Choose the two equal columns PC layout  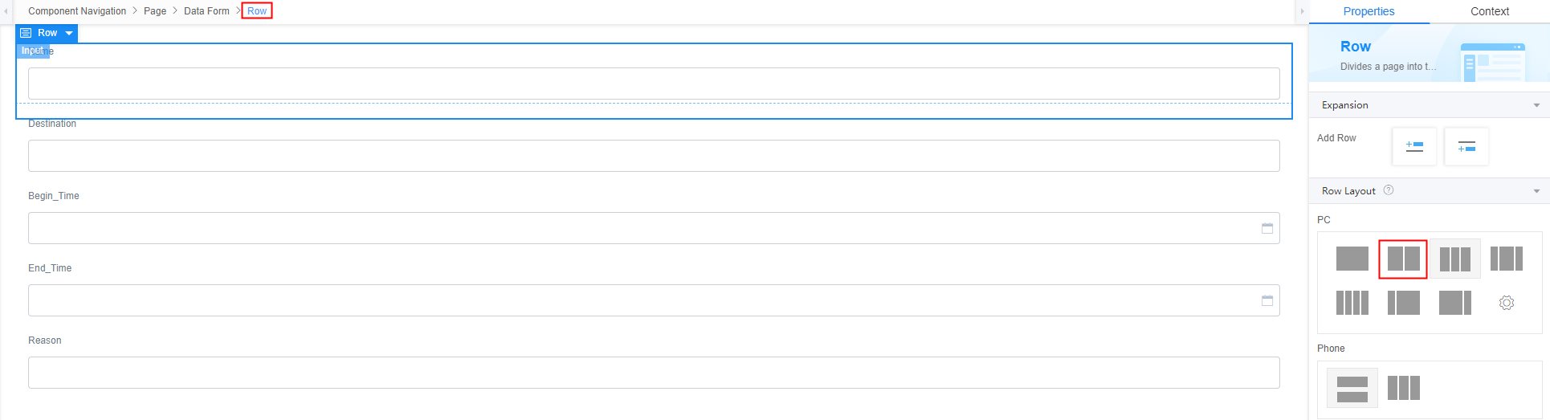pyautogui.click(x=1403, y=259)
